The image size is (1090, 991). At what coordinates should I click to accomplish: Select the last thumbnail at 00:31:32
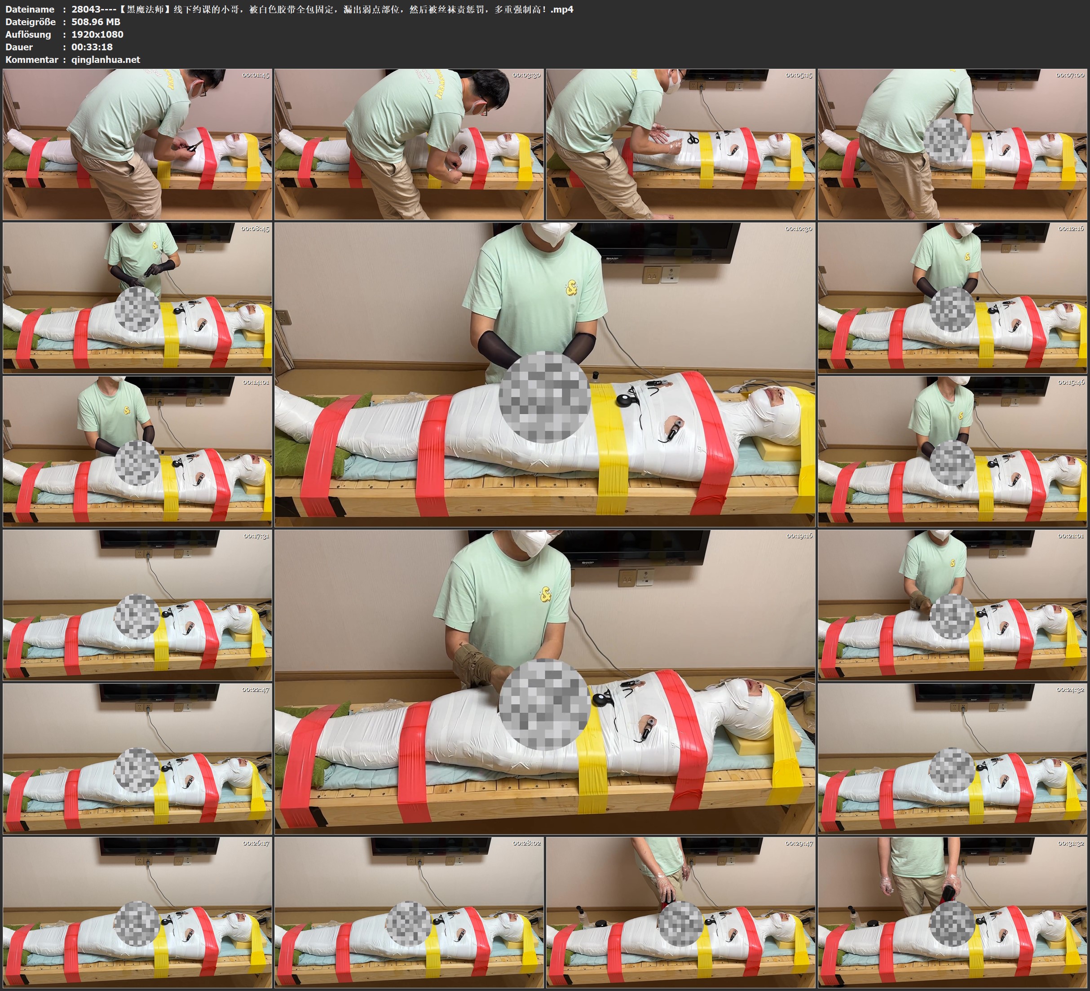coord(952,912)
